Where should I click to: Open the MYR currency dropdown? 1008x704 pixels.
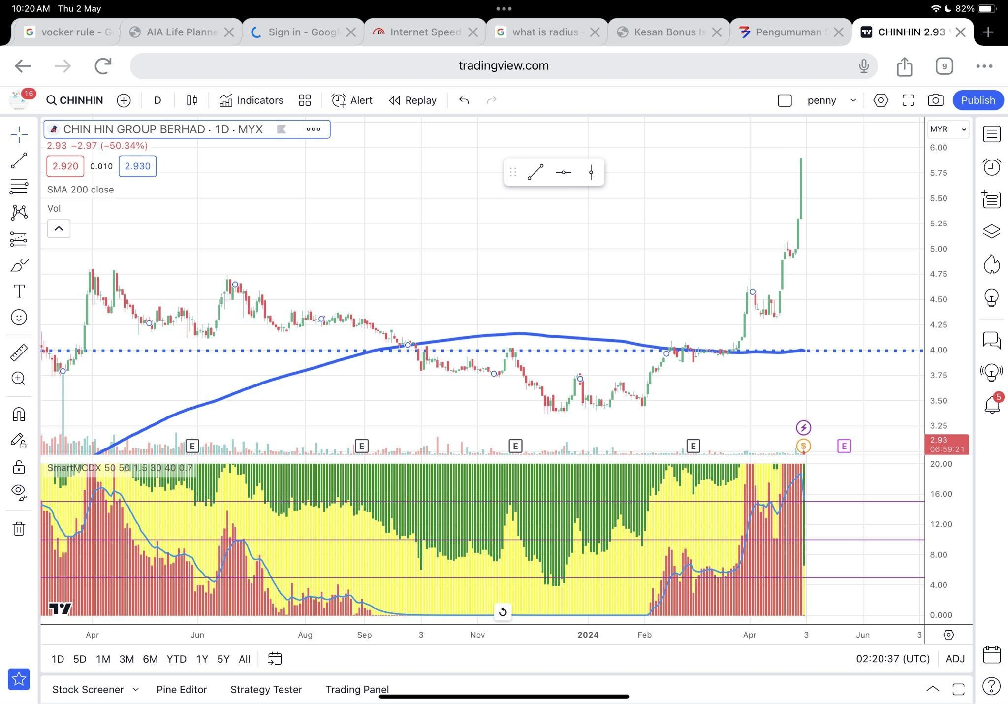pos(948,129)
